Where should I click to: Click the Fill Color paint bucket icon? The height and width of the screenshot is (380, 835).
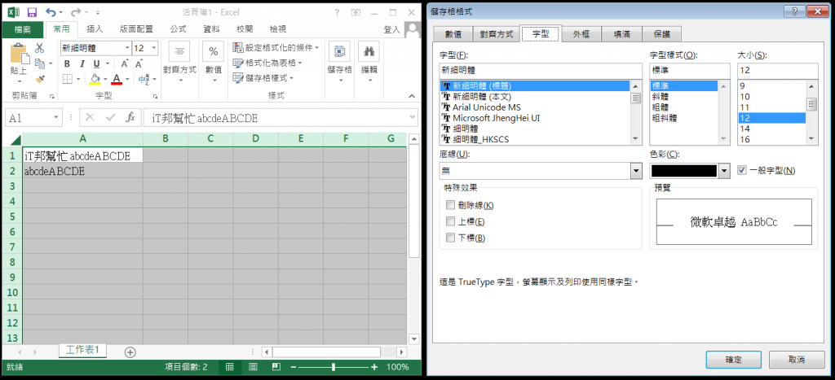pyautogui.click(x=95, y=79)
